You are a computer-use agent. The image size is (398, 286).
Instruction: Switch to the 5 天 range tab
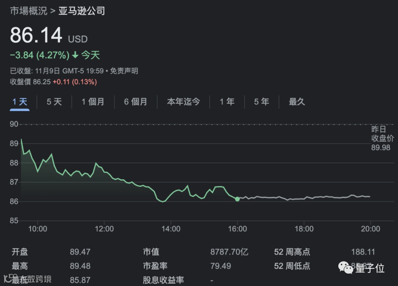pyautogui.click(x=54, y=102)
